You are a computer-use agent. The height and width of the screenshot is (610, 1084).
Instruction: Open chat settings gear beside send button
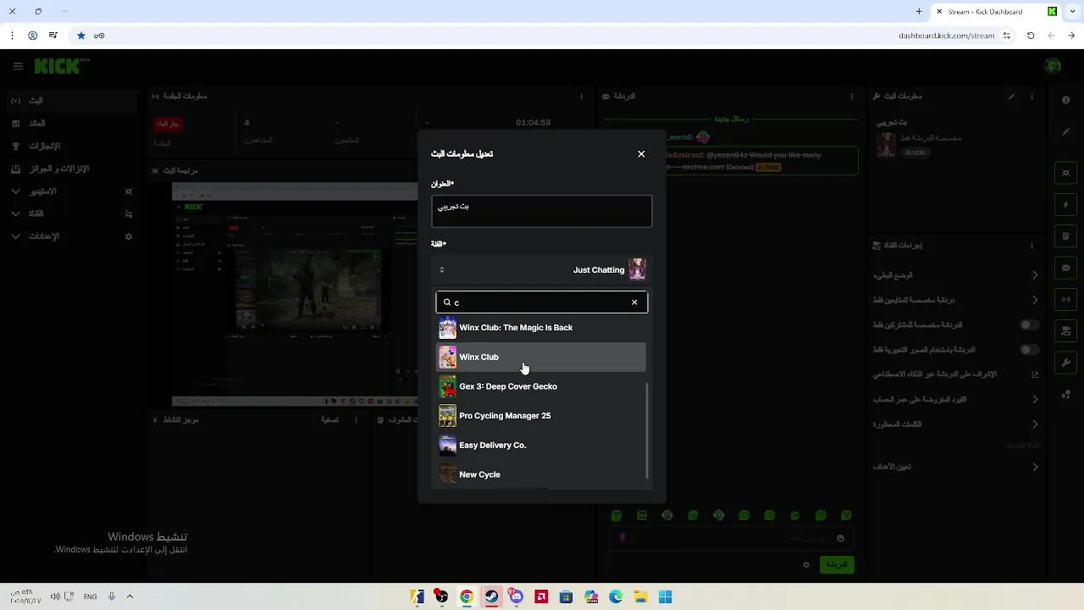coord(805,564)
